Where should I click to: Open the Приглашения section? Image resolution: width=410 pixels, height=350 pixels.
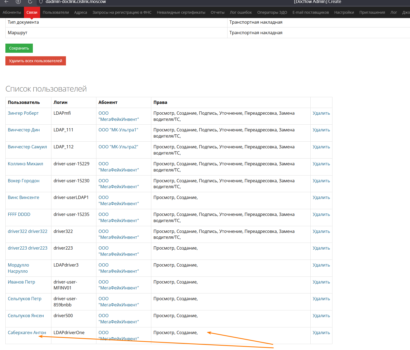(x=372, y=12)
